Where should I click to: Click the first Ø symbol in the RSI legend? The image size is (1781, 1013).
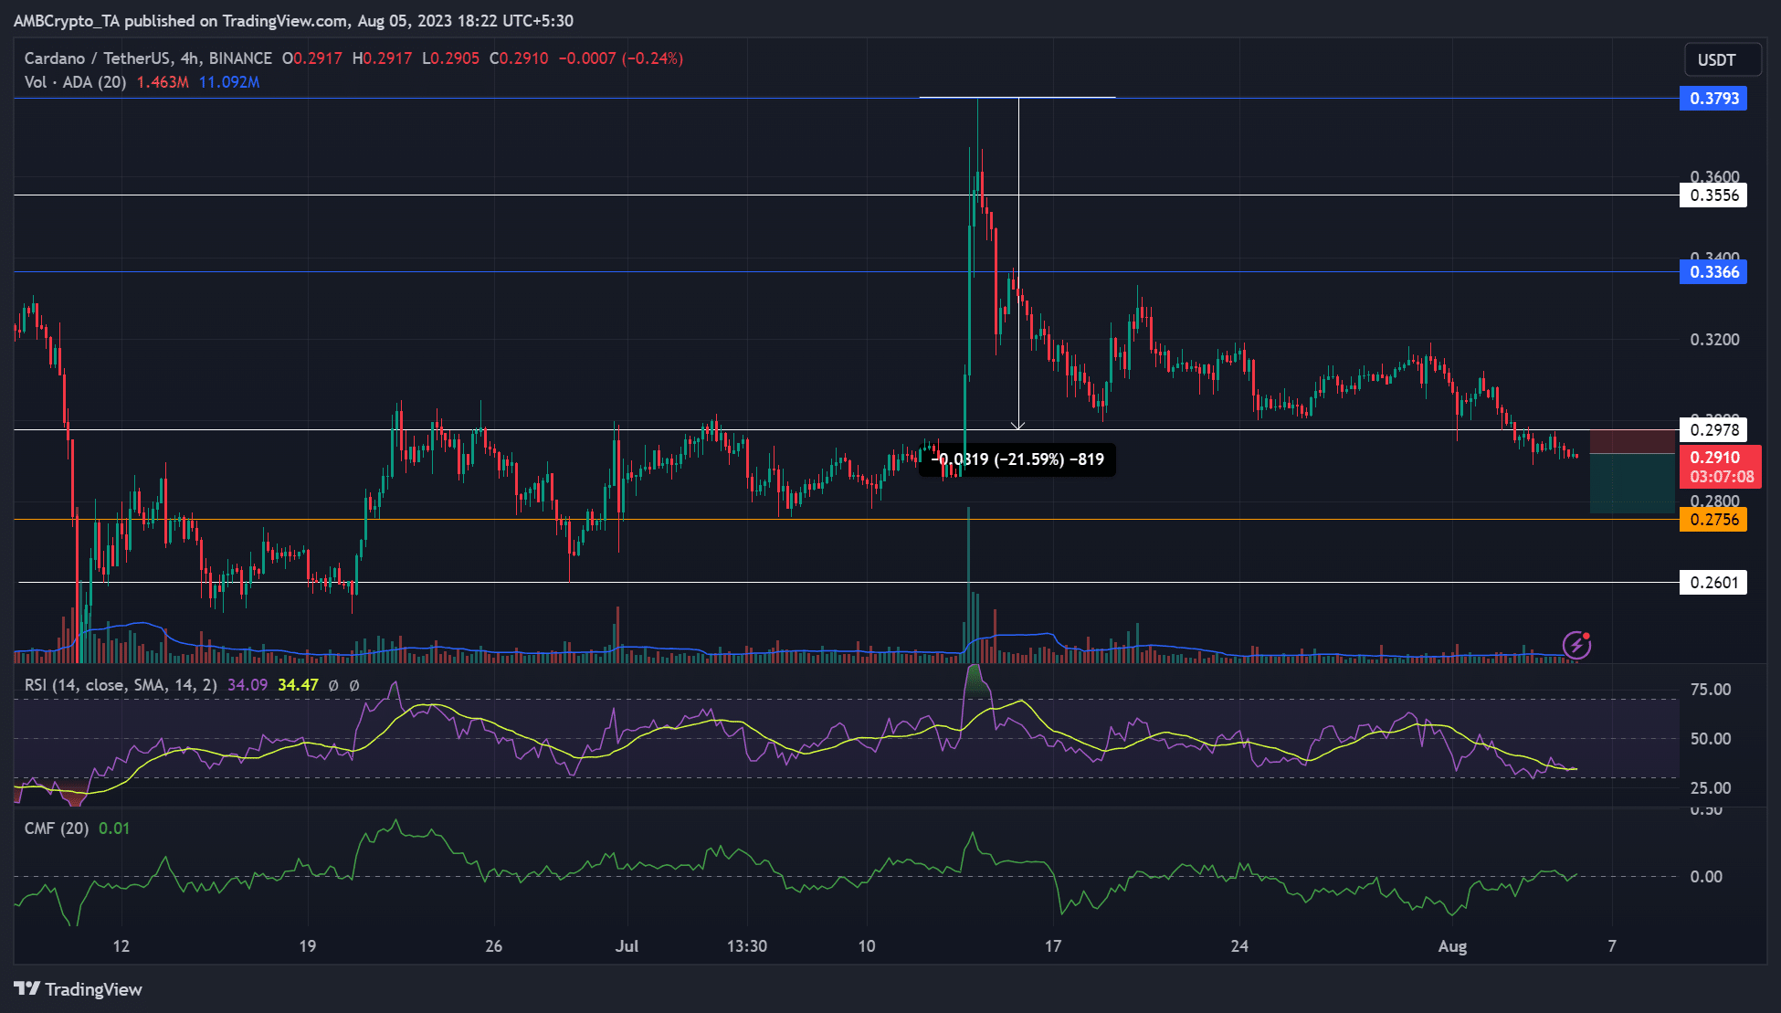click(x=333, y=685)
